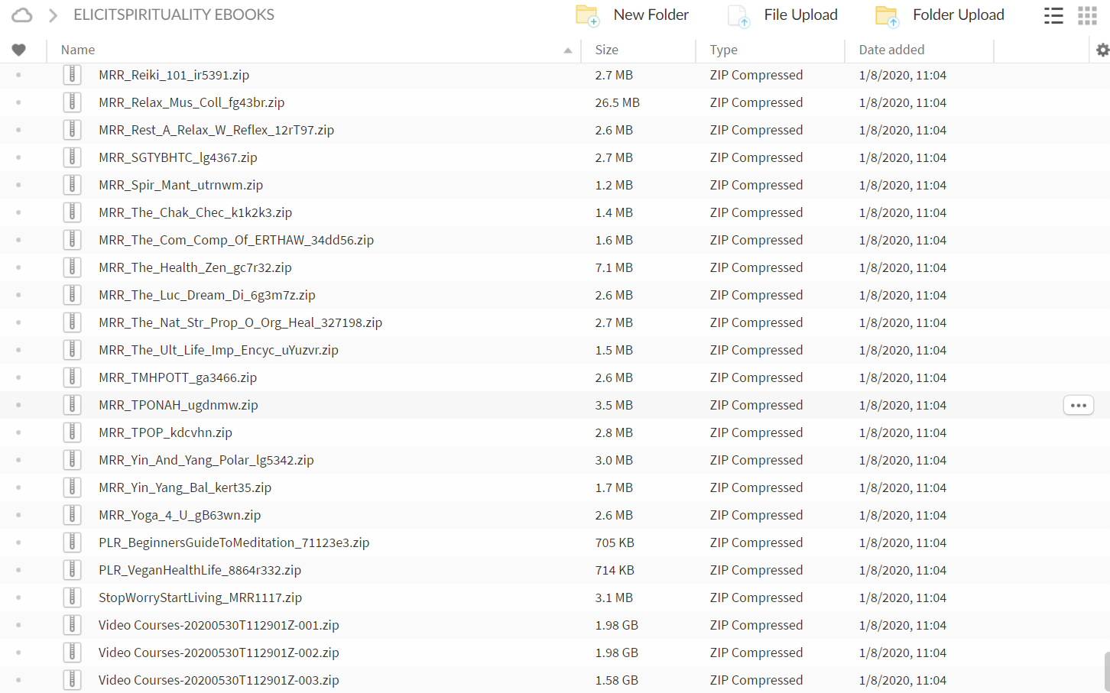Click the zip icon of Video Courses 003.zip
The image size is (1110, 693).
[72, 680]
